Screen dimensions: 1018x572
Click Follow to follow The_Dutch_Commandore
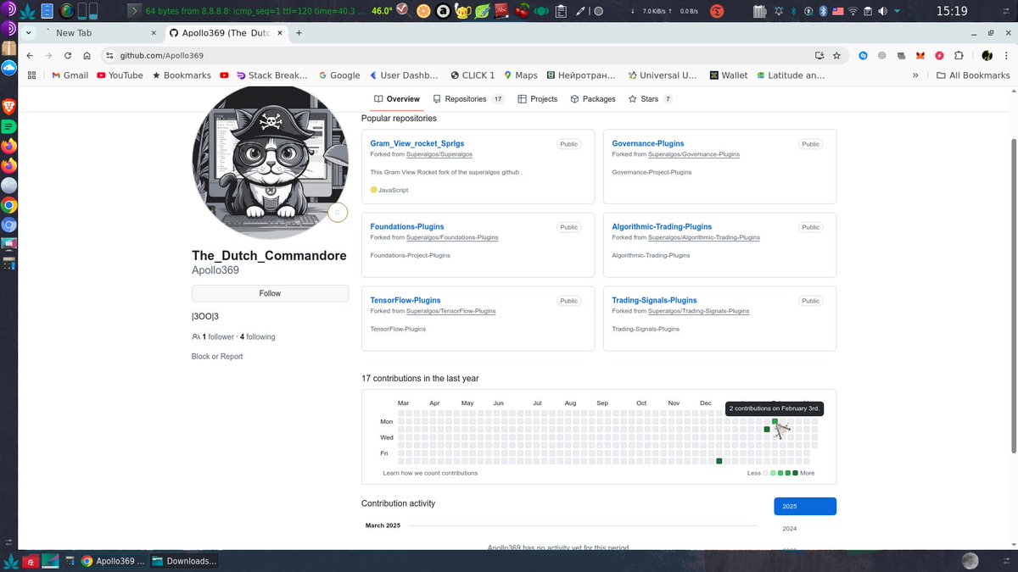[x=270, y=292]
